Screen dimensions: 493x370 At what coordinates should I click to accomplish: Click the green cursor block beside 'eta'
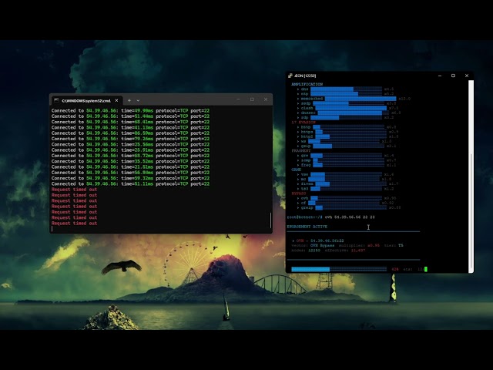pos(426,269)
